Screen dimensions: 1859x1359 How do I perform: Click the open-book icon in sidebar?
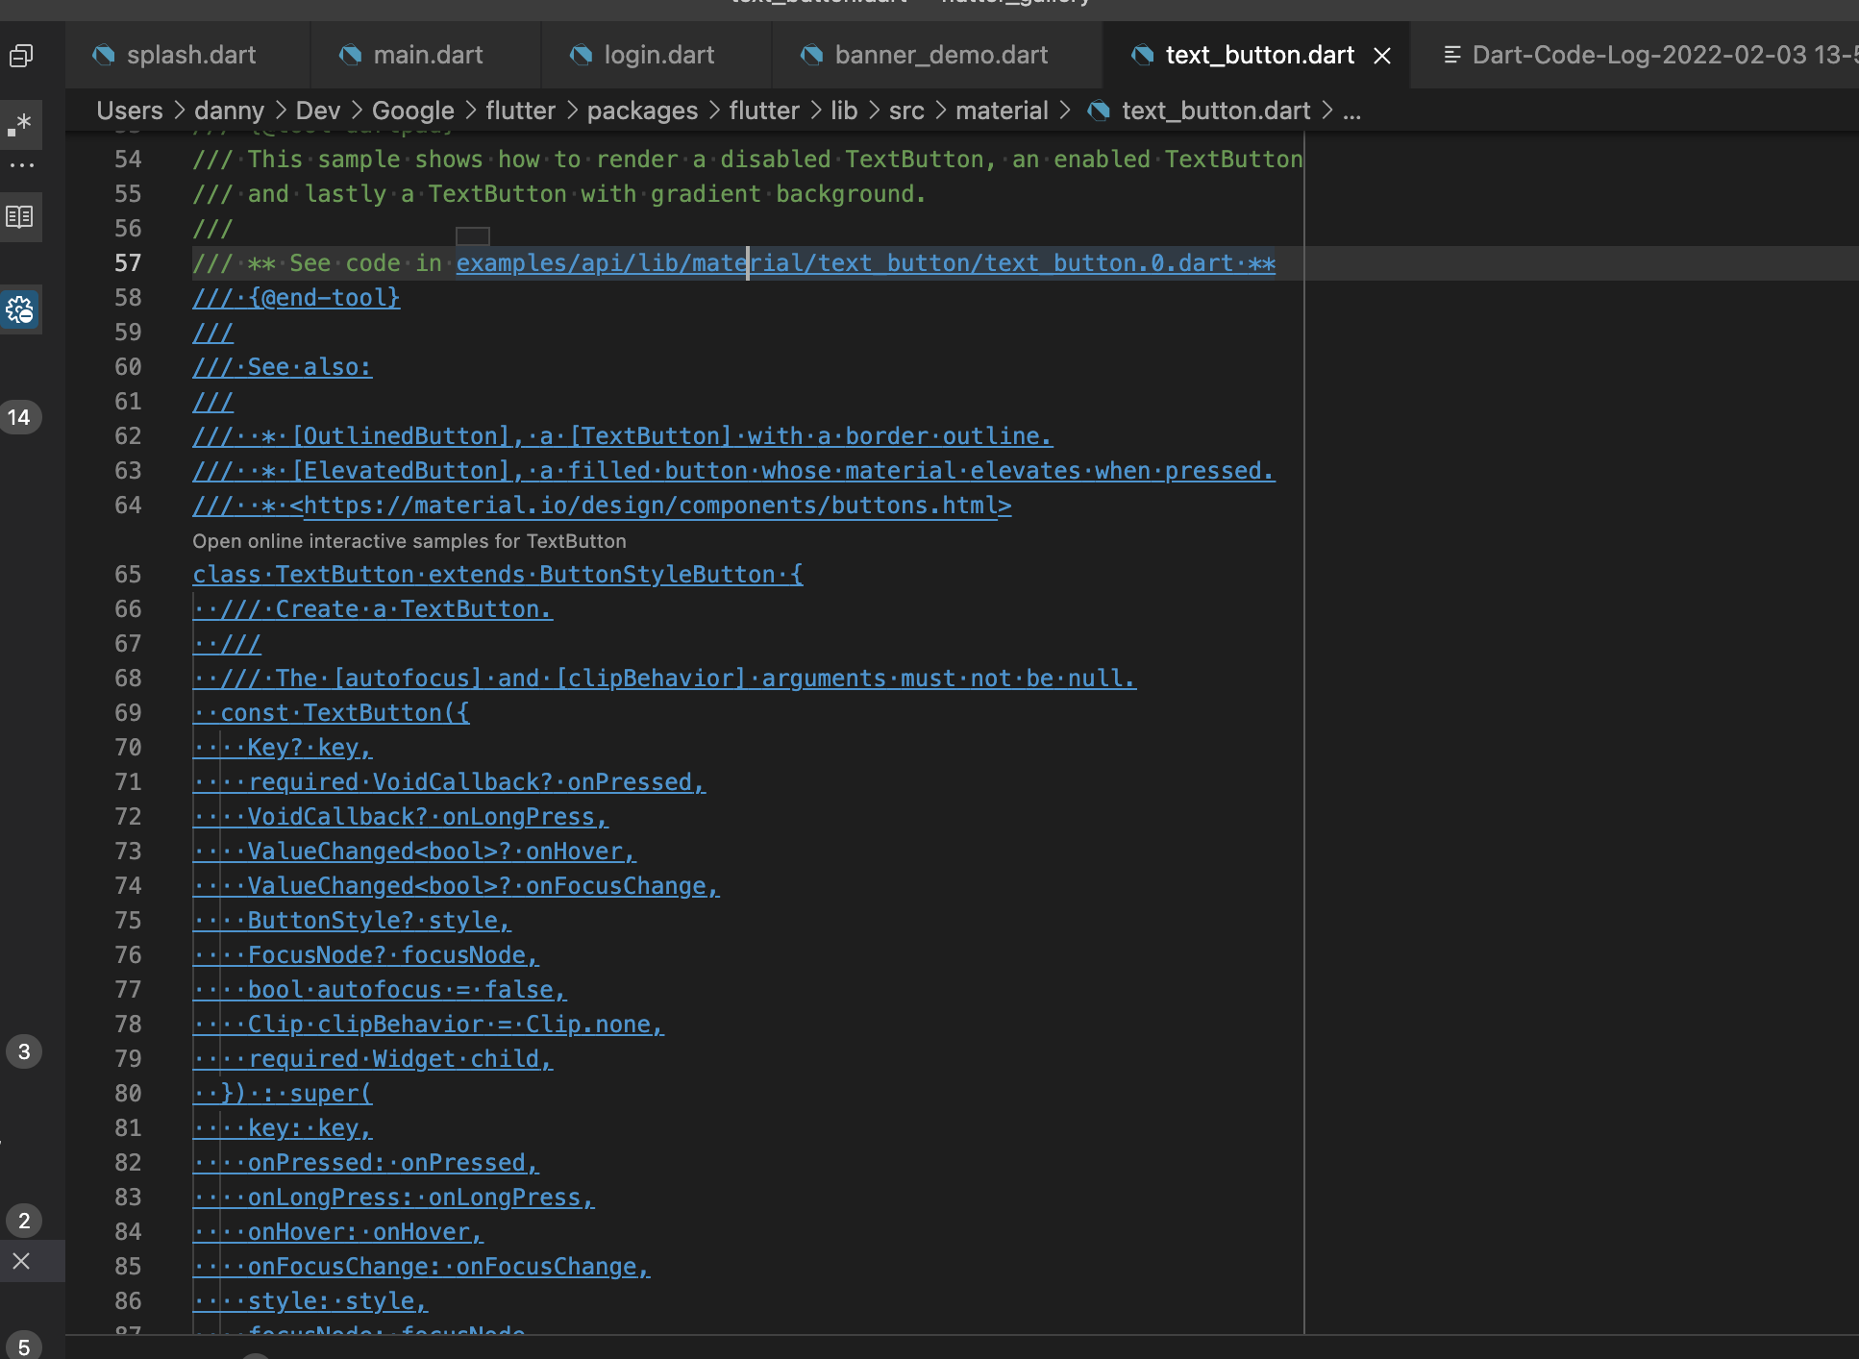pyautogui.click(x=20, y=217)
